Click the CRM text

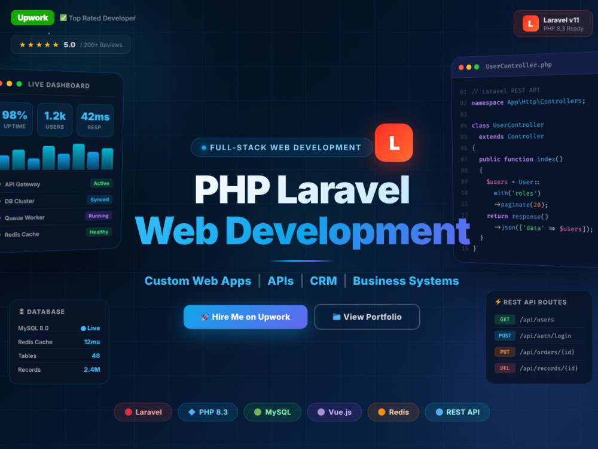(324, 281)
